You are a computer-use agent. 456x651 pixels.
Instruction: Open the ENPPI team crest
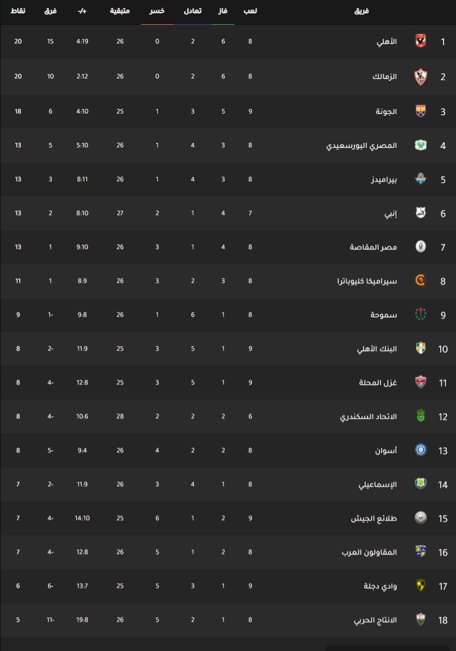pos(420,212)
